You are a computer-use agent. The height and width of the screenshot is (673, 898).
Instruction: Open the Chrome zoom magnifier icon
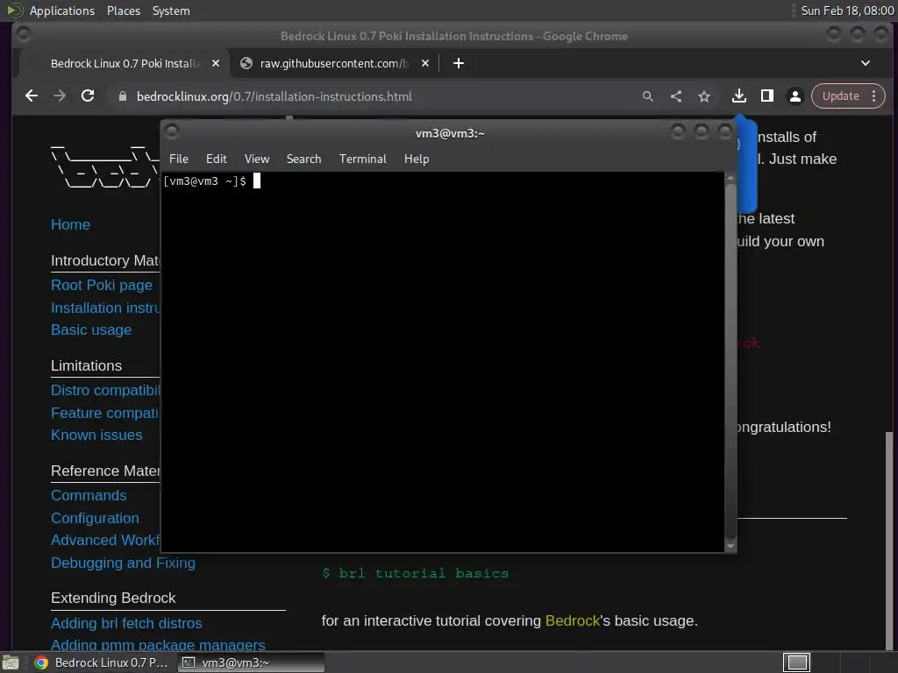[x=648, y=96]
